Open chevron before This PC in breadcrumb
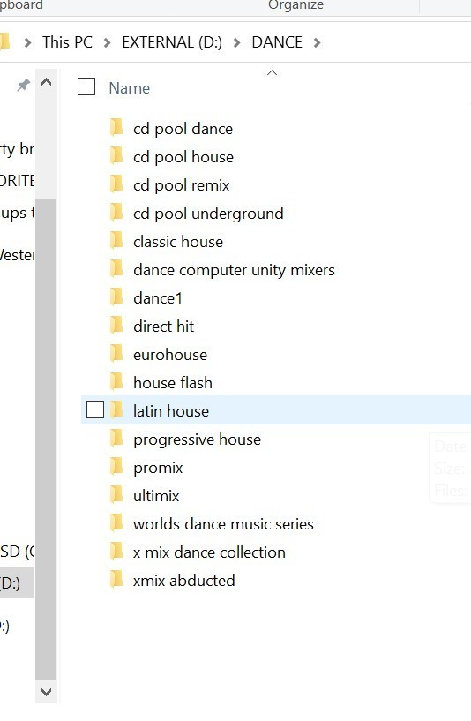 pos(27,42)
